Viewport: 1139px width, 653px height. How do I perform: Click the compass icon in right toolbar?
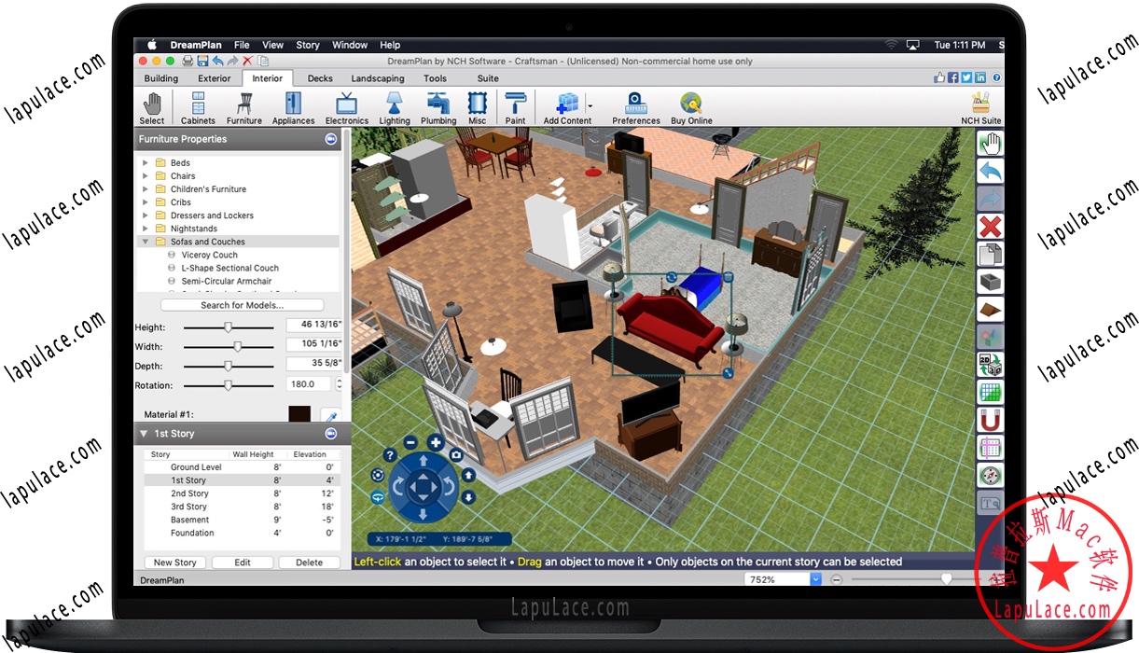[990, 476]
